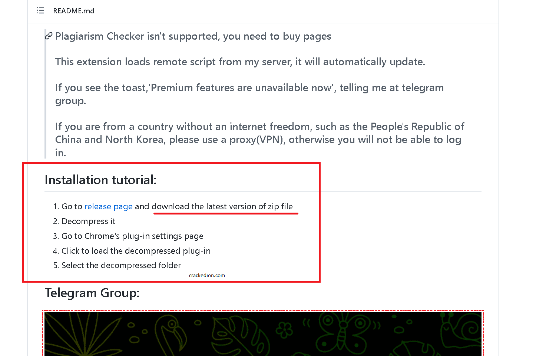Image resolution: width=546 pixels, height=356 pixels.
Task: Click the small flower drawing in banner
Action: [284, 330]
